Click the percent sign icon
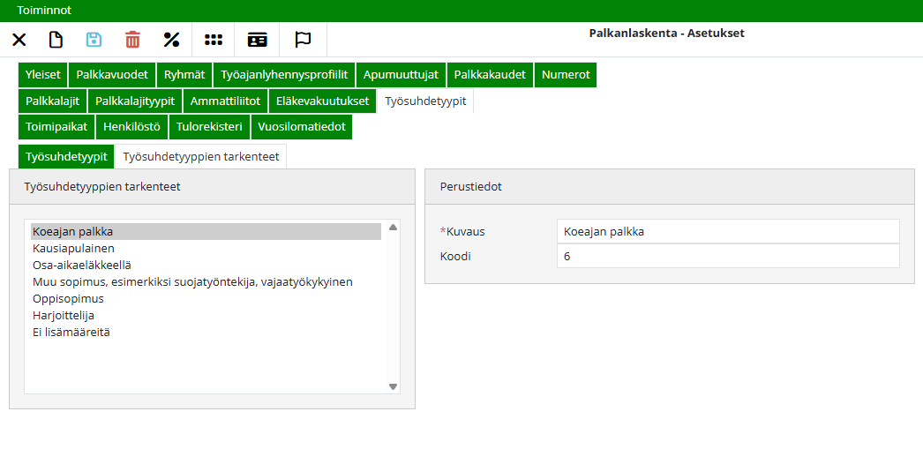This screenshot has width=923, height=464. click(171, 40)
